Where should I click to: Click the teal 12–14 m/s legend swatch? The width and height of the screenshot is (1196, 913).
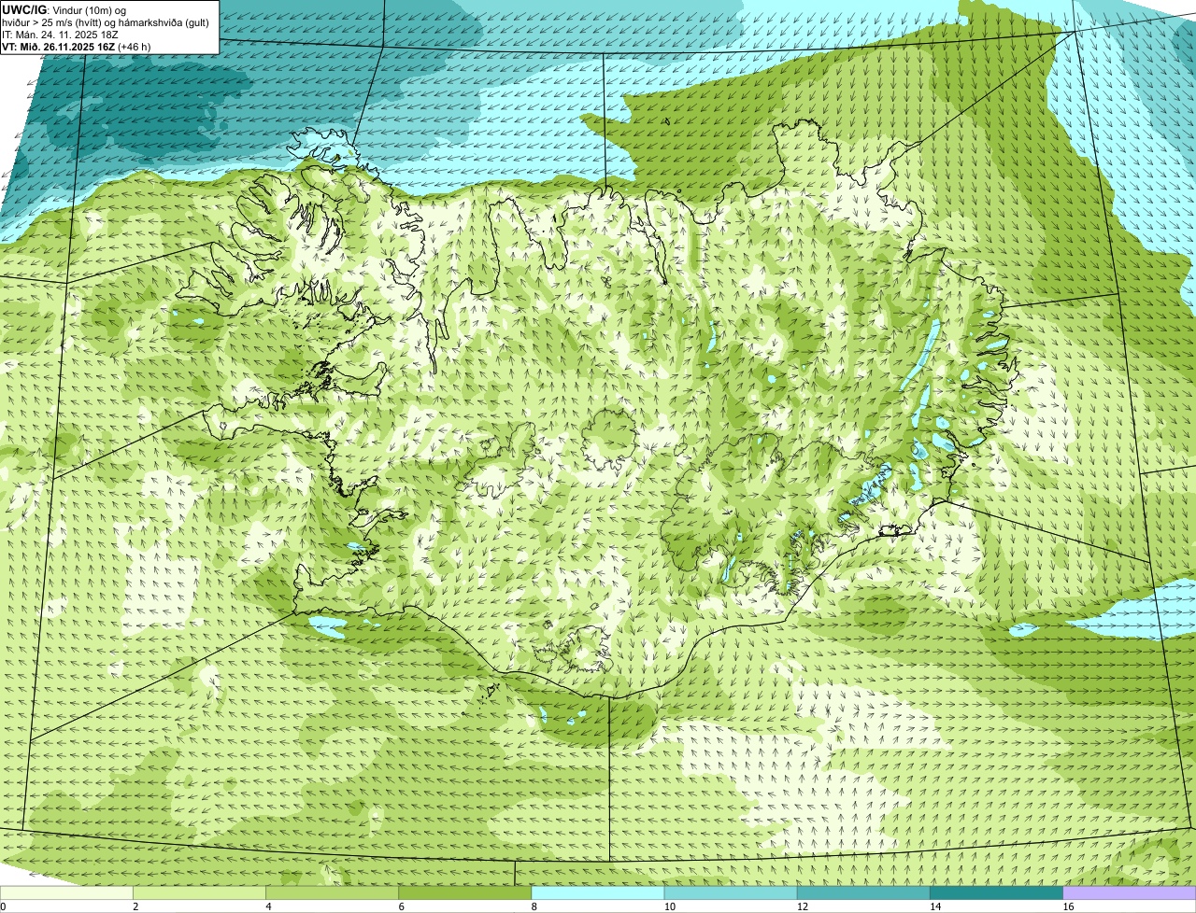click(863, 893)
